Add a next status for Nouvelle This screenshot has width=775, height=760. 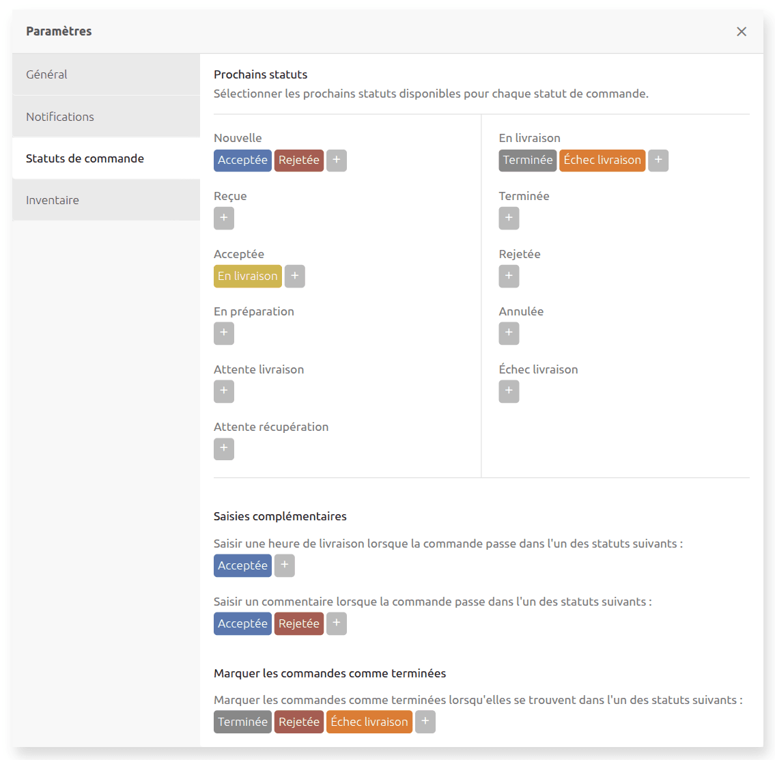click(336, 160)
